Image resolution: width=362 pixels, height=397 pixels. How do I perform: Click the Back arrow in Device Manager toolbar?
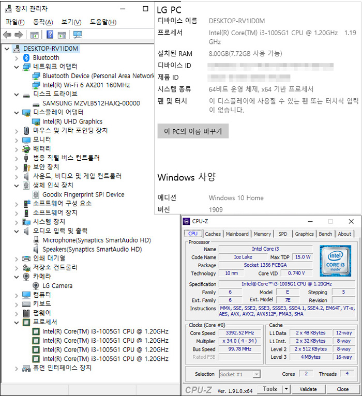7,35
